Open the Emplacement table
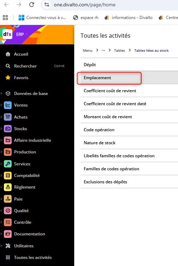Screen dimensions: 178x266 [129, 78]
